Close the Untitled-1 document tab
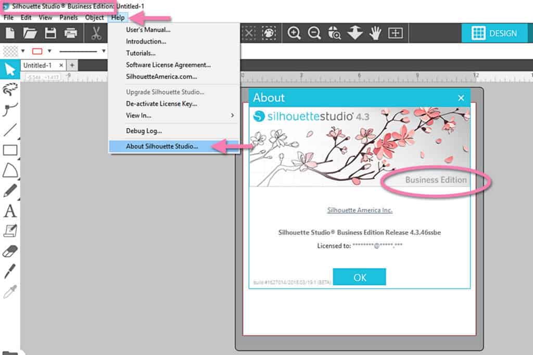Image resolution: width=533 pixels, height=355 pixels. (x=61, y=65)
